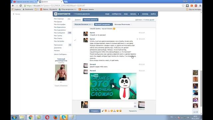Screen dimensions: 213x120
Task: Open Windows Start menu
Action: 14,117
